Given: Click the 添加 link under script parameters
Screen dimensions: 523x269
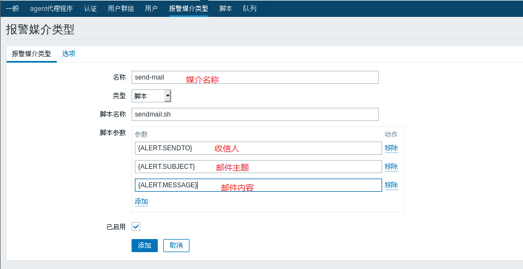Looking at the screenshot, I should 141,201.
